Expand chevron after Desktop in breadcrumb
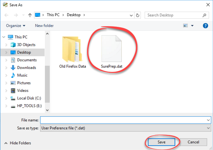The image size is (213, 150). 84,15
